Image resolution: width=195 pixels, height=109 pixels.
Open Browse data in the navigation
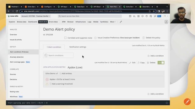tap(22, 22)
